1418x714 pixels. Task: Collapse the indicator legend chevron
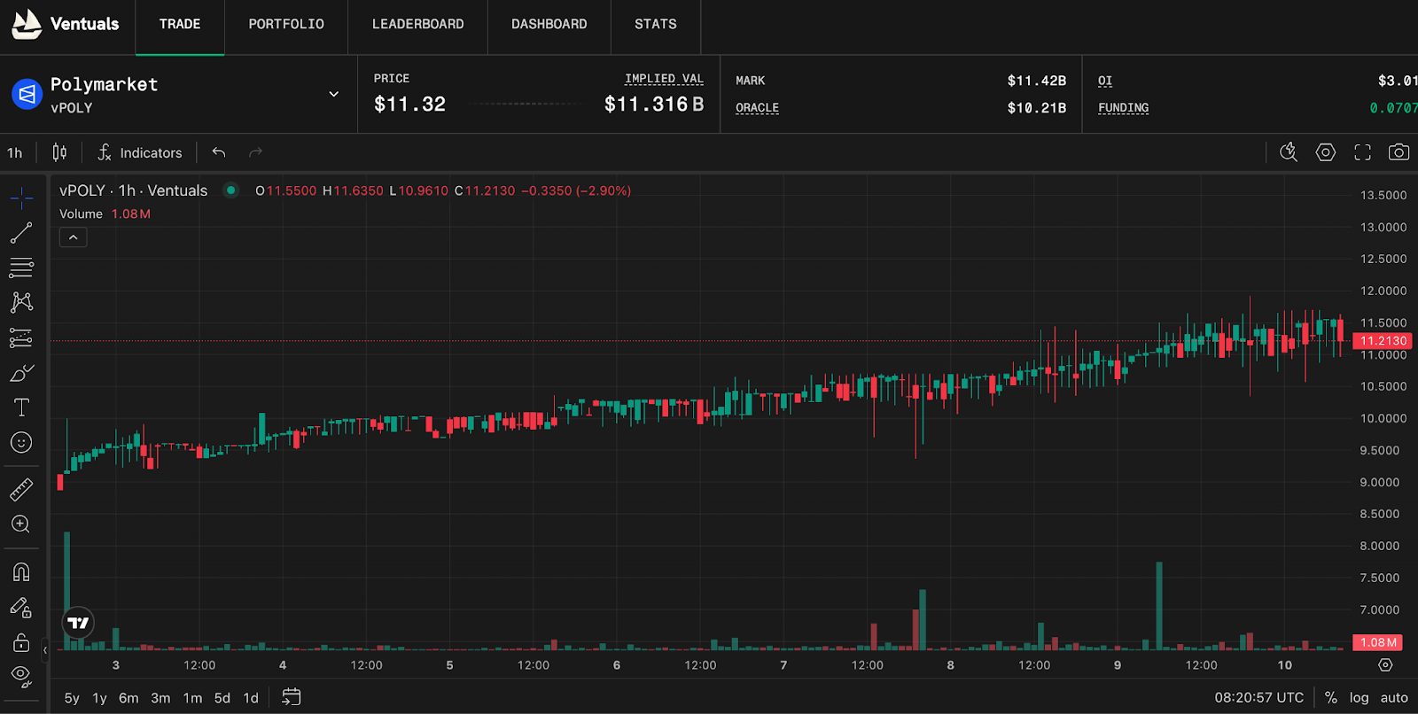(74, 237)
